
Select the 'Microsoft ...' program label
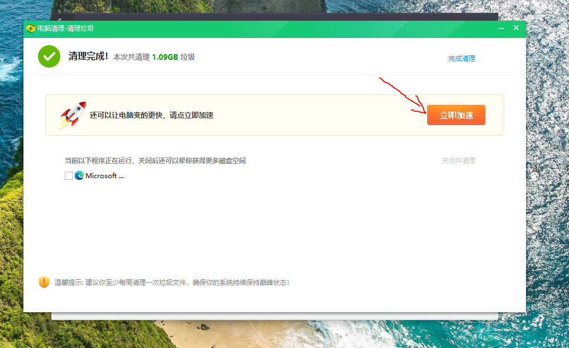[104, 175]
